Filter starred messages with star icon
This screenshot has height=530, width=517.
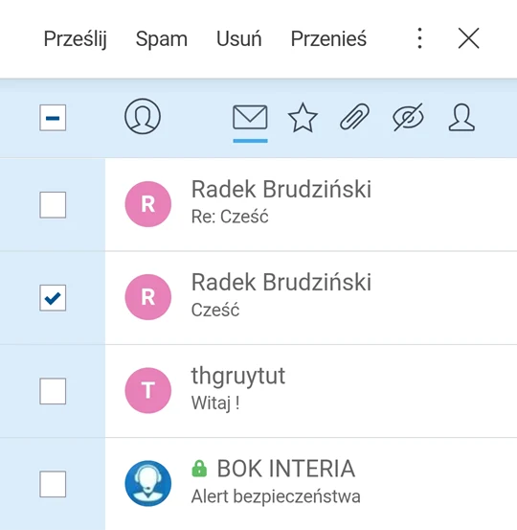point(303,117)
